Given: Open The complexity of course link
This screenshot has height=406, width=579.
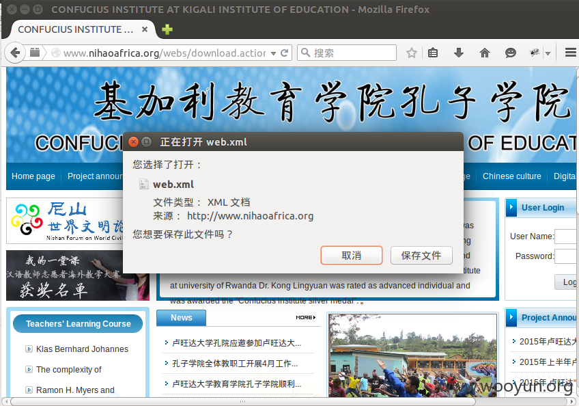Looking at the screenshot, I should click(69, 369).
